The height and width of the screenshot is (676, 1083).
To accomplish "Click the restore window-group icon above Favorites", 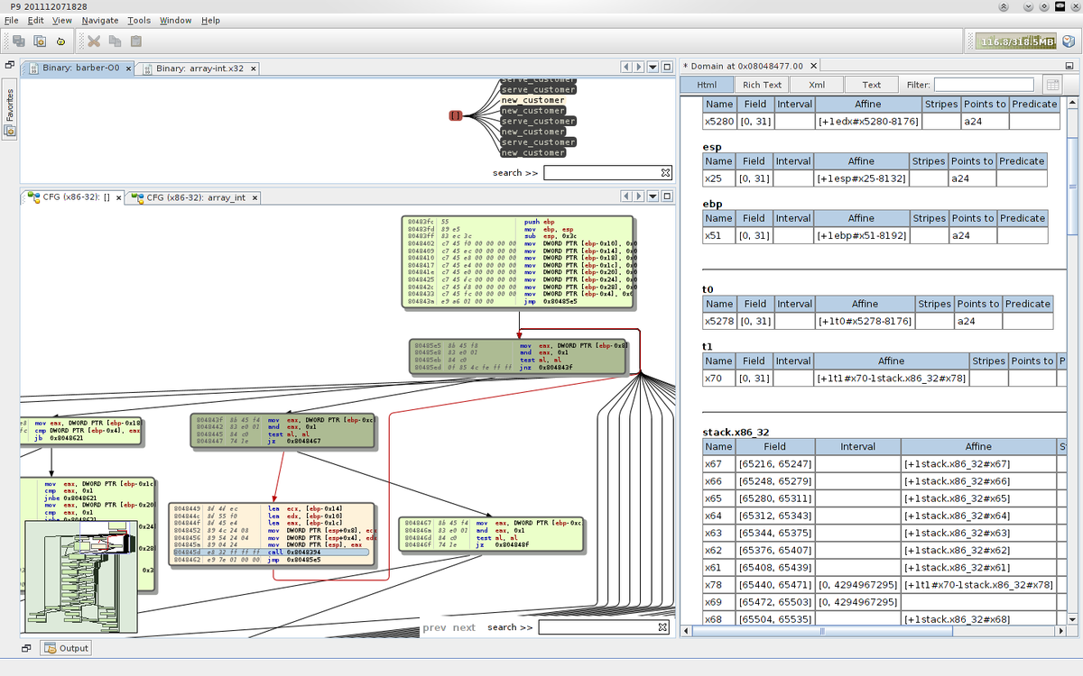I will click(x=10, y=66).
